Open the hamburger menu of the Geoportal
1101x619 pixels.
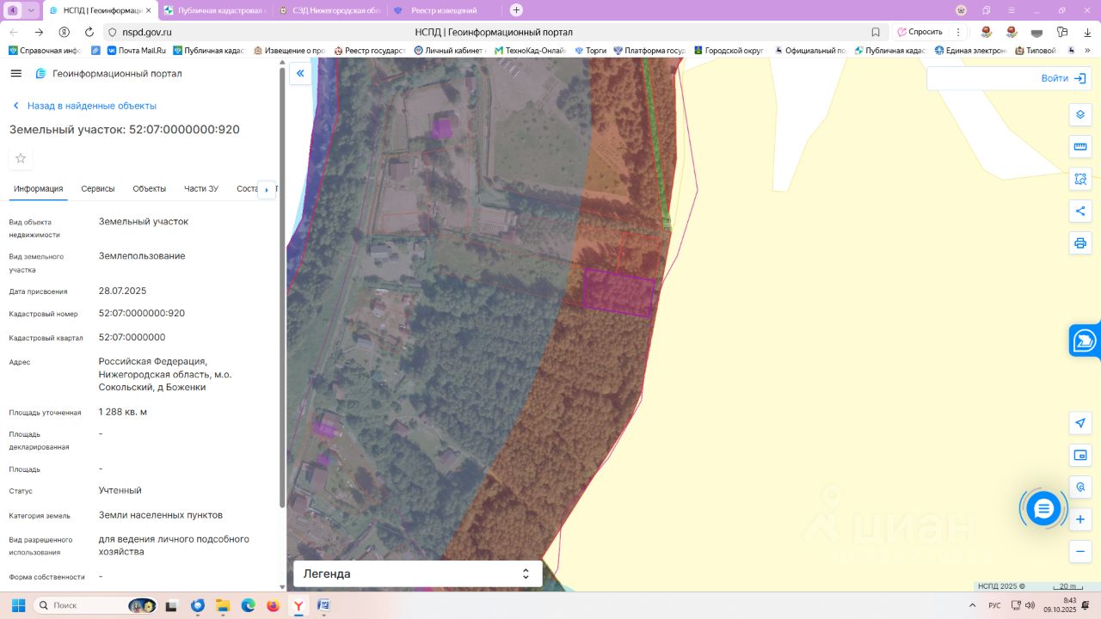[15, 73]
